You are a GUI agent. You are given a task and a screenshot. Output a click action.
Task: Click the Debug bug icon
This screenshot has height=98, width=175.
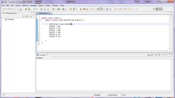tap(53, 9)
